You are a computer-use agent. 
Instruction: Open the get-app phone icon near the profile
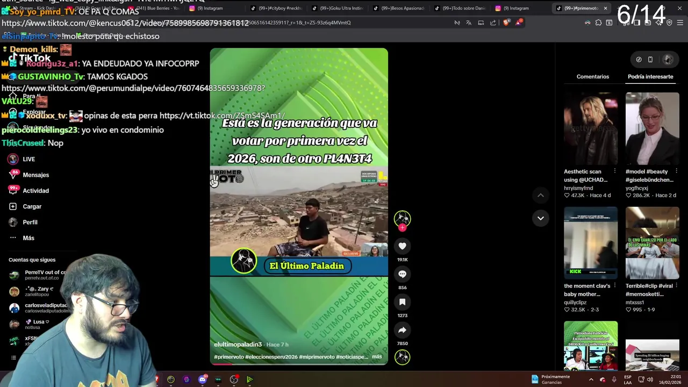click(x=650, y=60)
